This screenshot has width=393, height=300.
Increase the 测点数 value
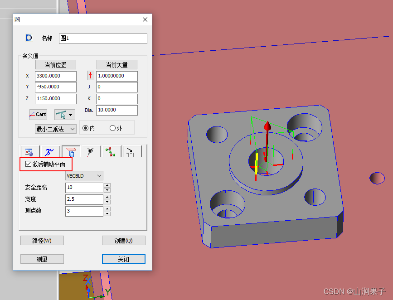click(x=107, y=209)
